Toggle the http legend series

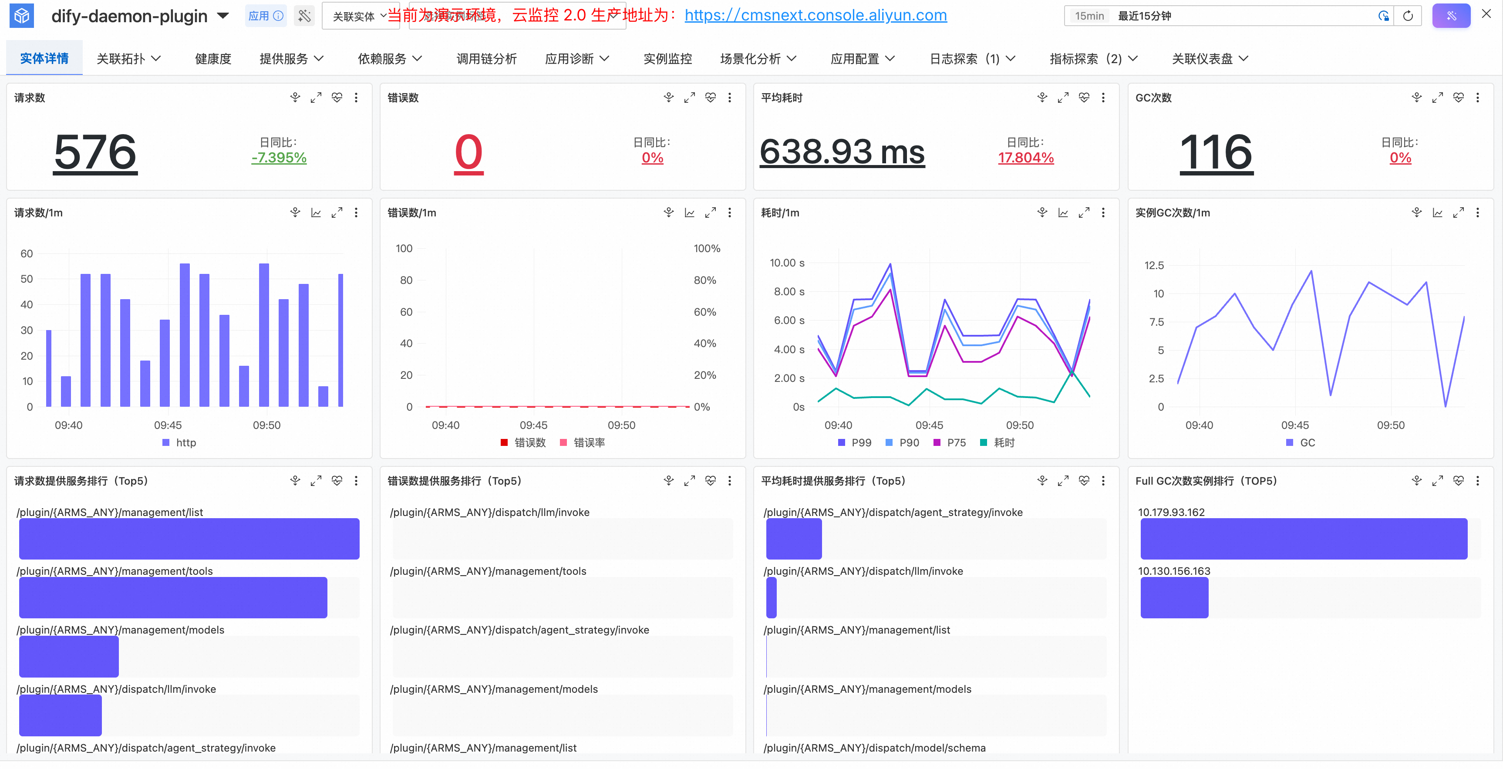pyautogui.click(x=179, y=442)
